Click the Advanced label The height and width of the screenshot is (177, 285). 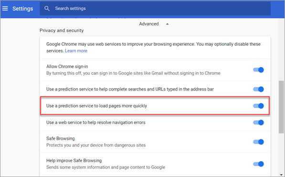click(149, 24)
